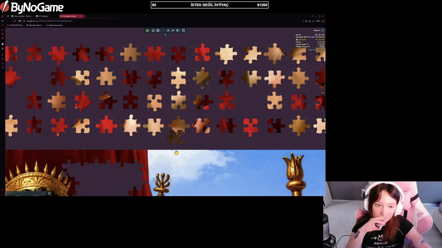Toggle the players list icon in toolbar
The width and height of the screenshot is (442, 248).
tap(168, 30)
